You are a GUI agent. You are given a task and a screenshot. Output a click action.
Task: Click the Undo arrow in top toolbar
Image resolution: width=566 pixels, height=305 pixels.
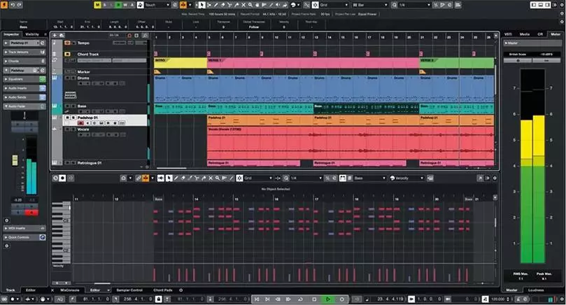13,5
